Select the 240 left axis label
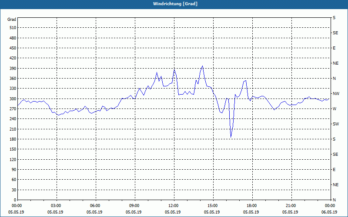348x217 pixels. pos(13,119)
